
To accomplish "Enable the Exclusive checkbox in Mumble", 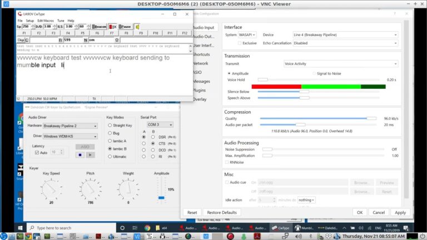I will point(240,43).
